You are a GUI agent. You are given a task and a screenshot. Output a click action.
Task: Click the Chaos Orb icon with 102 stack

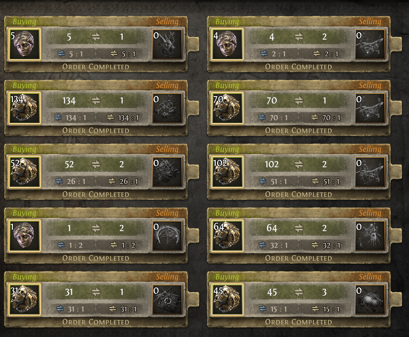click(227, 172)
